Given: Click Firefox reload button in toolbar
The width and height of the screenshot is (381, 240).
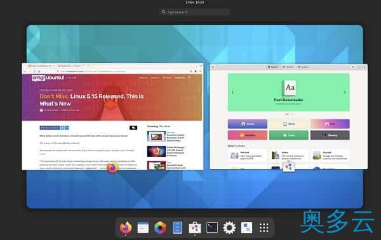Looking at the screenshot, I should [34, 71].
